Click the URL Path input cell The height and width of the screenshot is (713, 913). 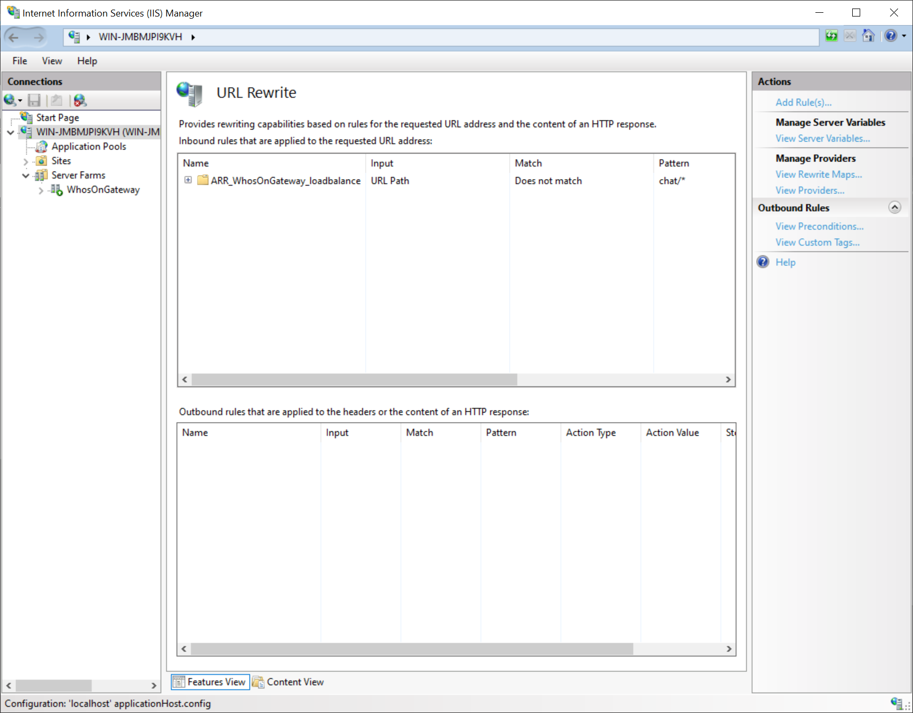point(390,181)
